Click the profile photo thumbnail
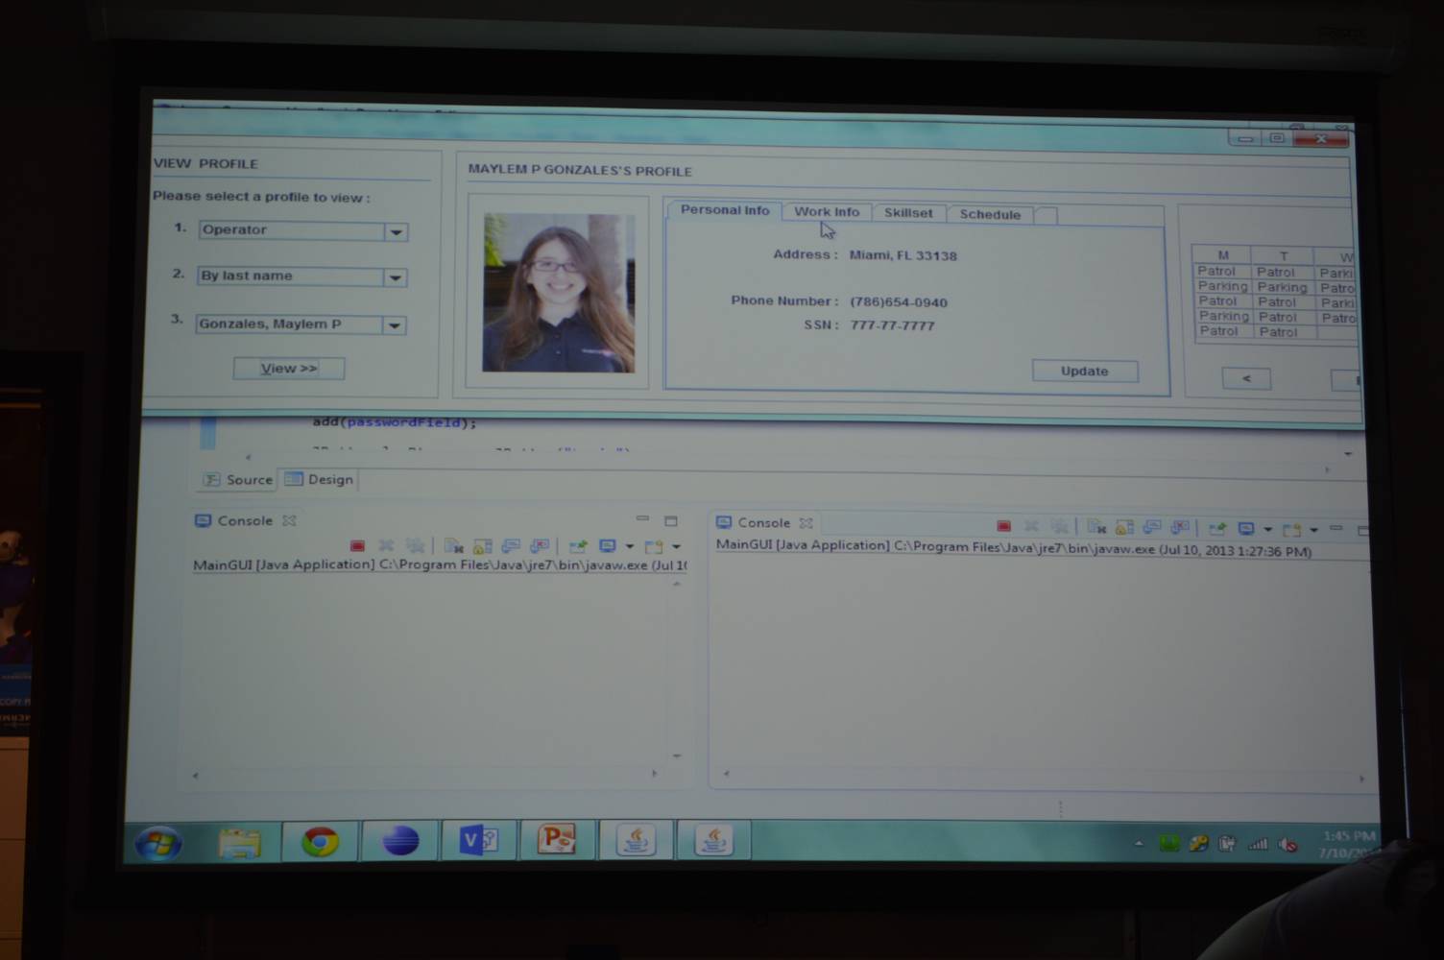The image size is (1444, 960). [x=558, y=293]
